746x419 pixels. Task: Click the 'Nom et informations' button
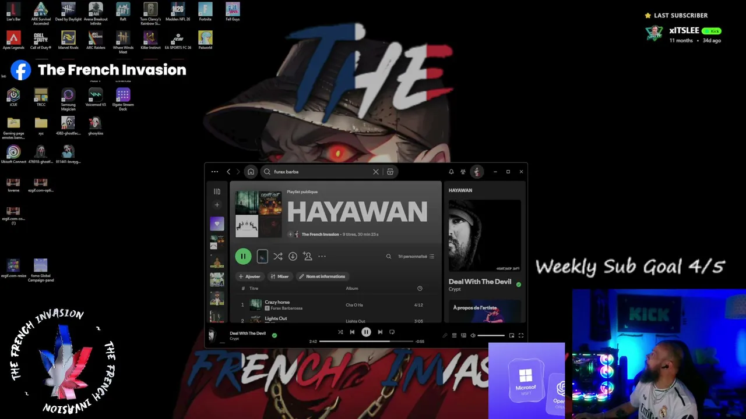point(322,276)
